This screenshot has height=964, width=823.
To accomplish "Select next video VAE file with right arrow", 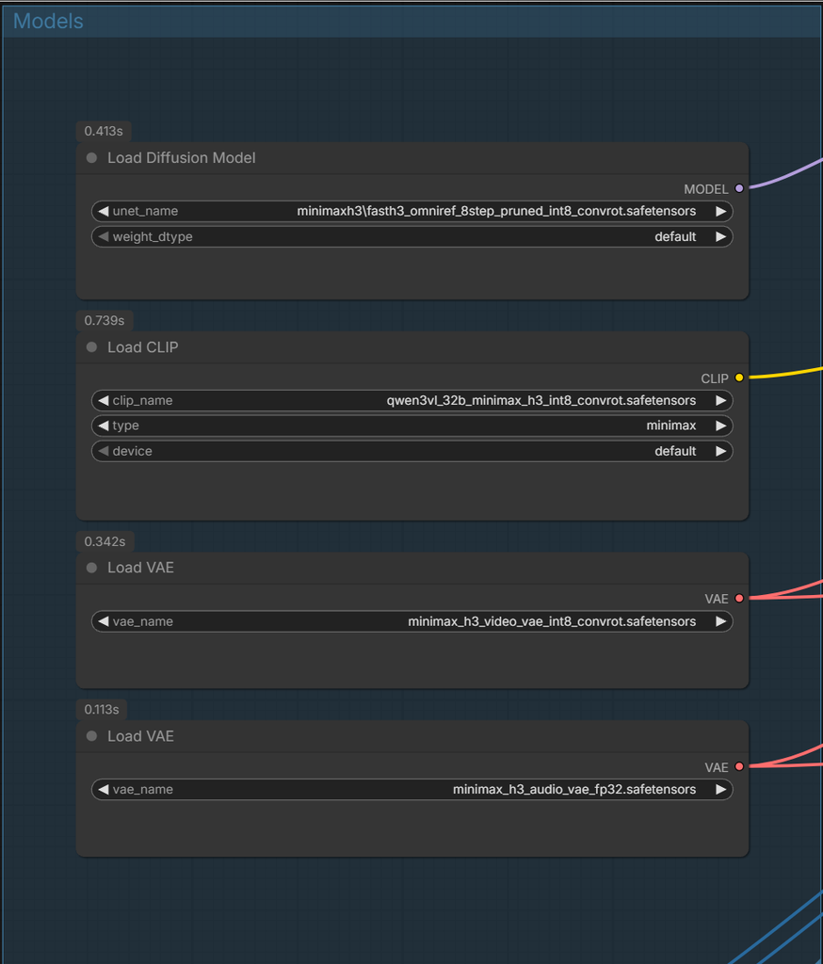I will (721, 621).
